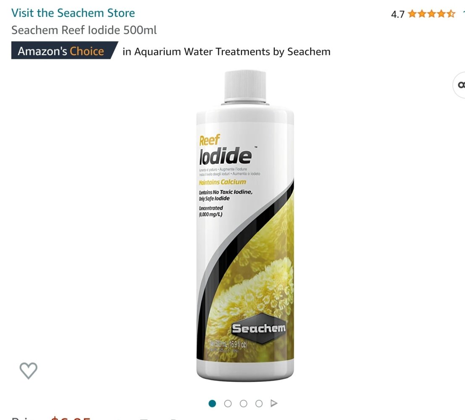465x420 pixels.
Task: Select the first image carousel dot
Action: point(212,403)
